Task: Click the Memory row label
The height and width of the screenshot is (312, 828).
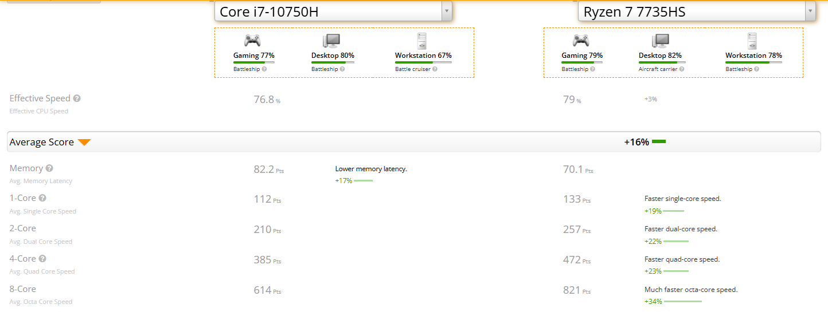Action: [x=26, y=168]
